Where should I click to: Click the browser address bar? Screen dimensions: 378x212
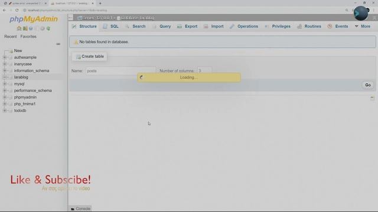click(183, 11)
